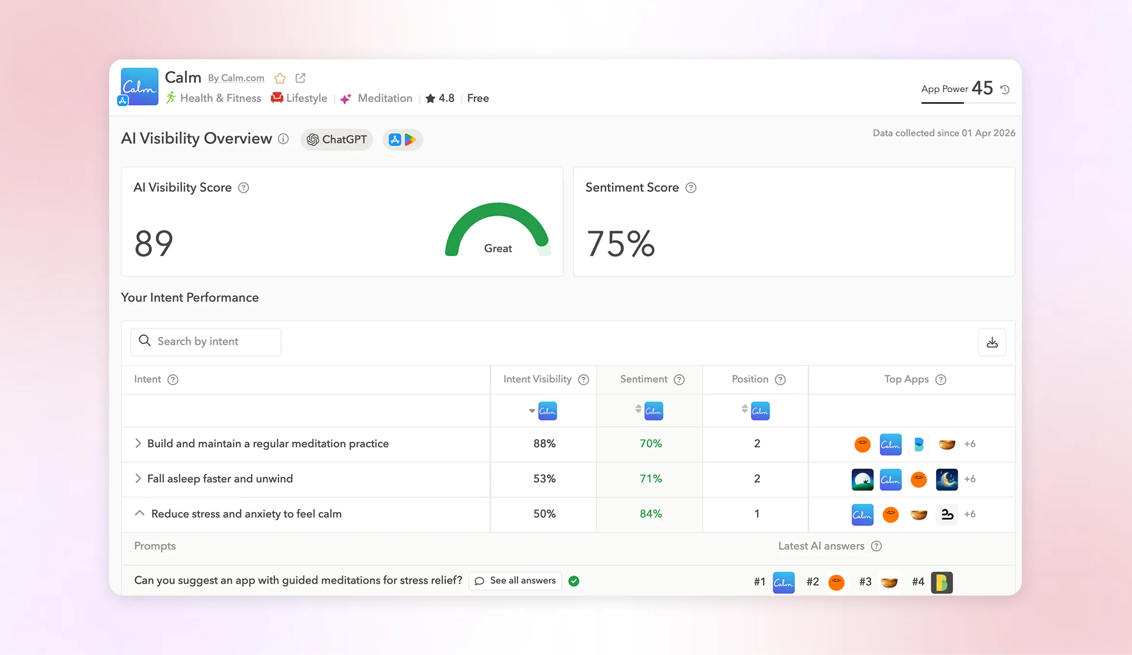
Task: Click the info icon beside AI Visibility Overview
Action: click(283, 139)
